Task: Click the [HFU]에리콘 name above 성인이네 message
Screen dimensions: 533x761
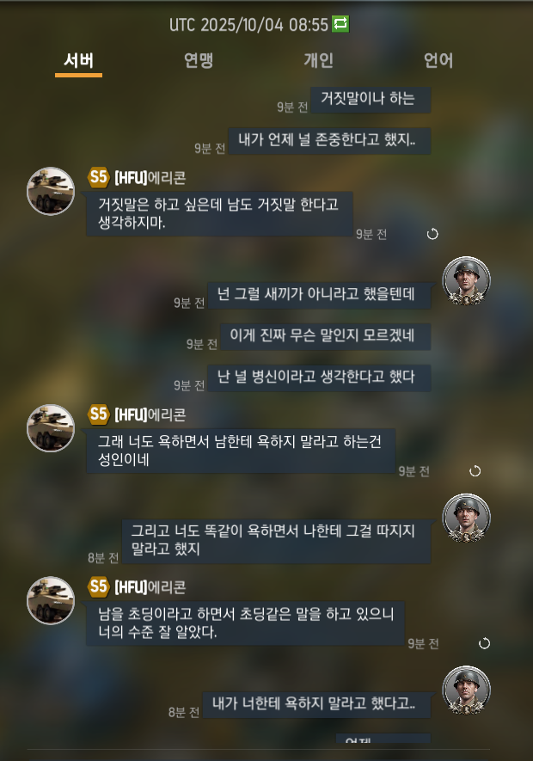Action: click(x=150, y=415)
